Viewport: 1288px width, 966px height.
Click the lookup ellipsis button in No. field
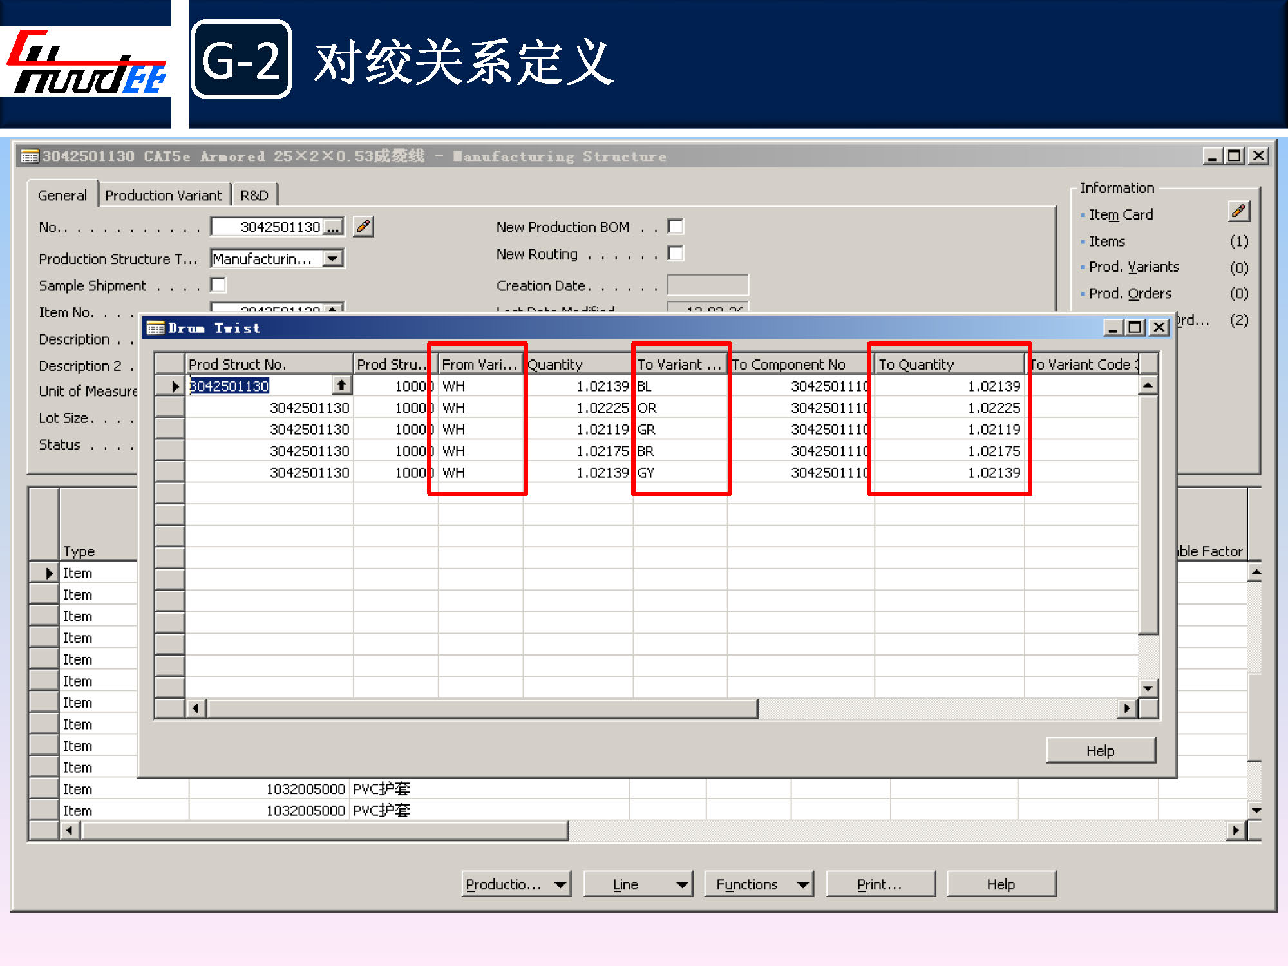click(333, 227)
